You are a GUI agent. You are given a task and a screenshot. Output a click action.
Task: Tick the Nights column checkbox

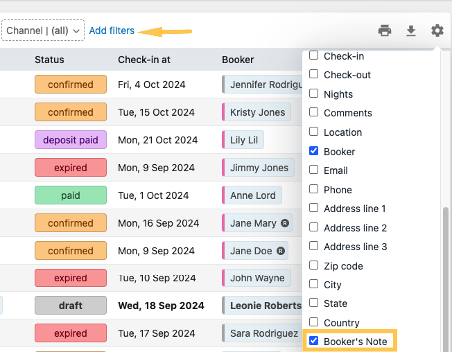[x=313, y=94]
